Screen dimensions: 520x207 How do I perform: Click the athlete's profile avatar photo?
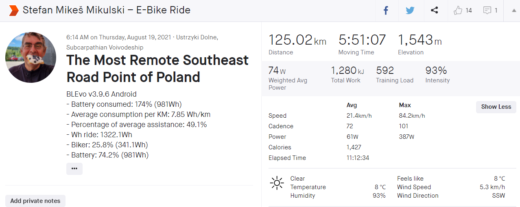[31, 57]
